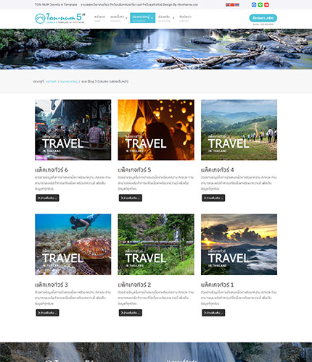312x362 pixels.
Task: Open the green LINE icon
Action: point(260,4)
